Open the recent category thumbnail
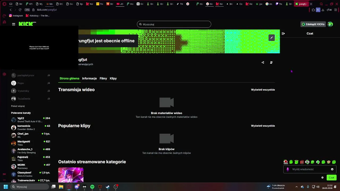 [x=71, y=175]
